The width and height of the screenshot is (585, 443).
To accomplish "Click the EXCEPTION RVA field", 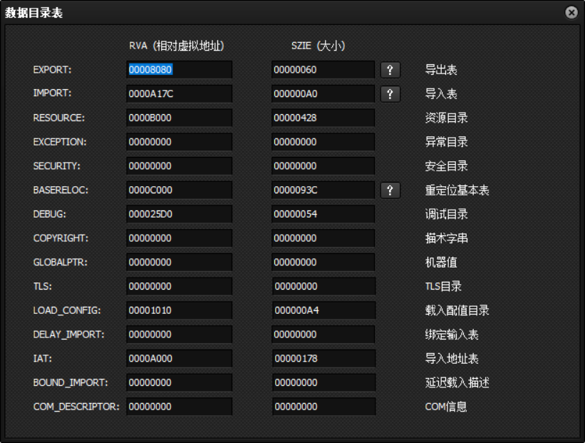I will (179, 142).
